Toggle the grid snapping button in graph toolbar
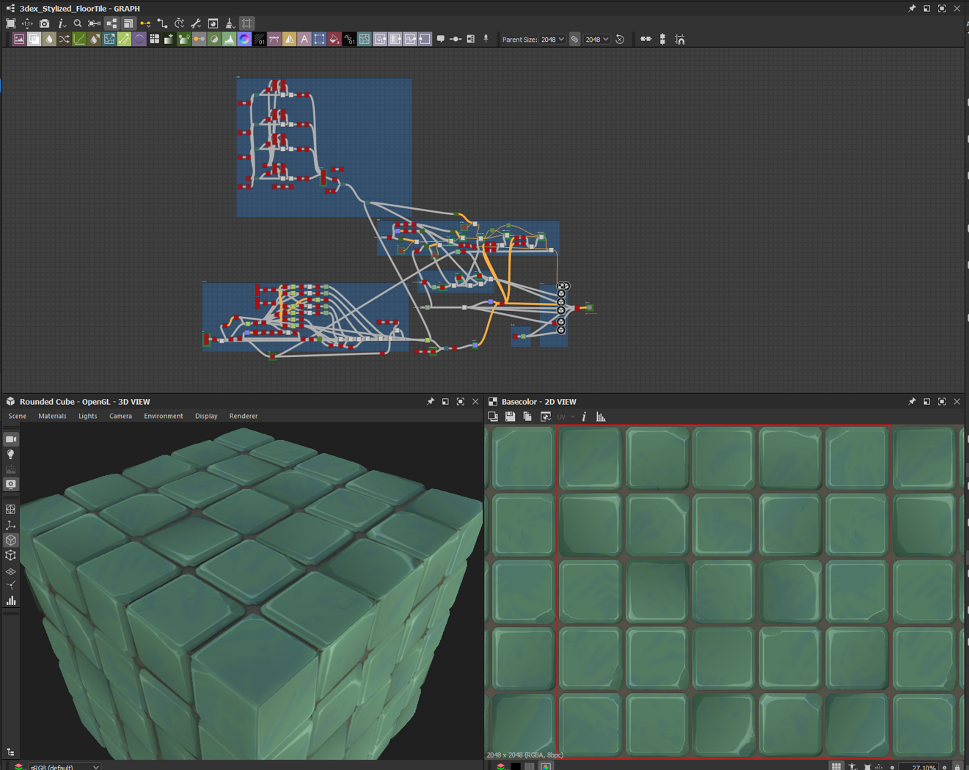The width and height of the screenshot is (969, 770). tap(247, 23)
